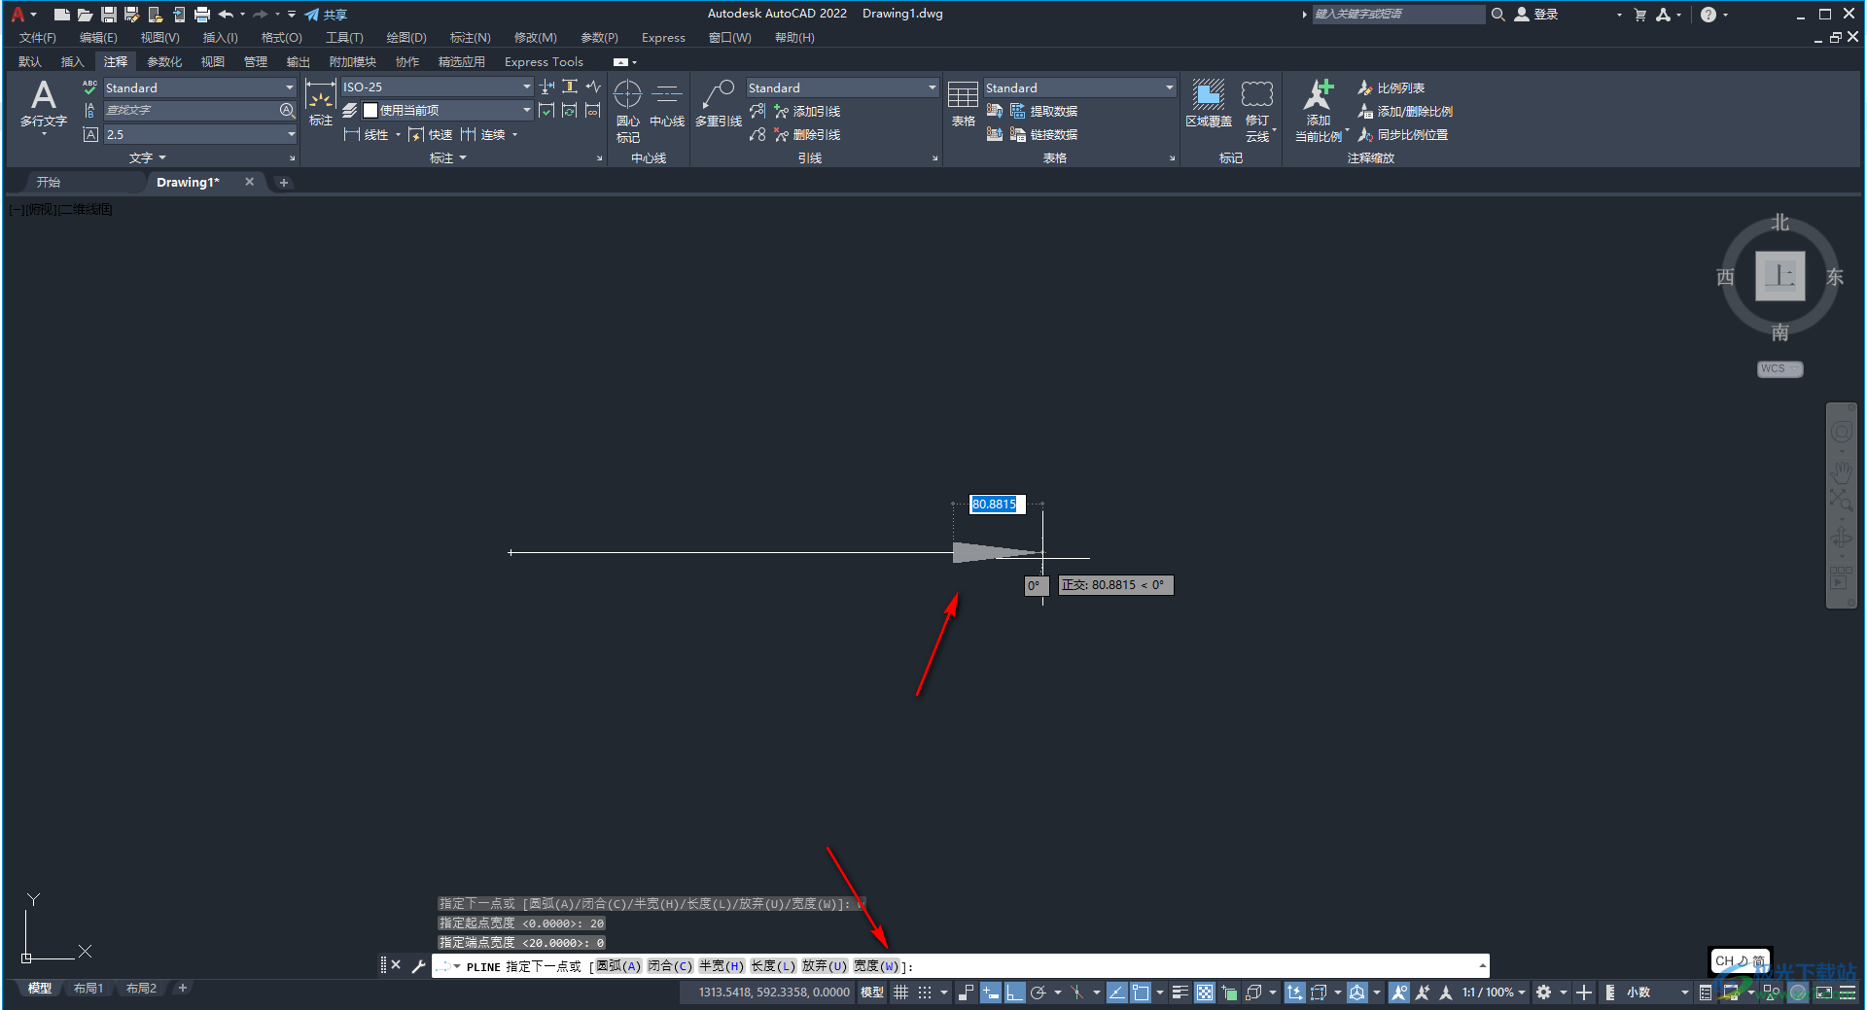Image resolution: width=1867 pixels, height=1010 pixels.
Task: Click the Wipeout (区域覆盖) tool
Action: pyautogui.click(x=1208, y=104)
